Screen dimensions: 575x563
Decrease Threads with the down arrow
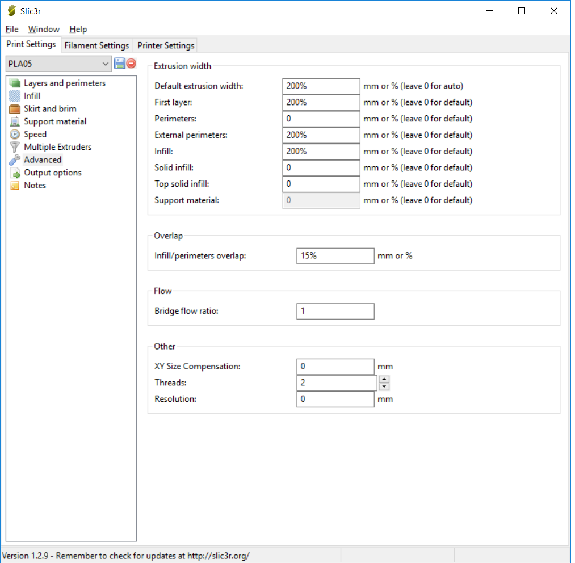coord(384,386)
